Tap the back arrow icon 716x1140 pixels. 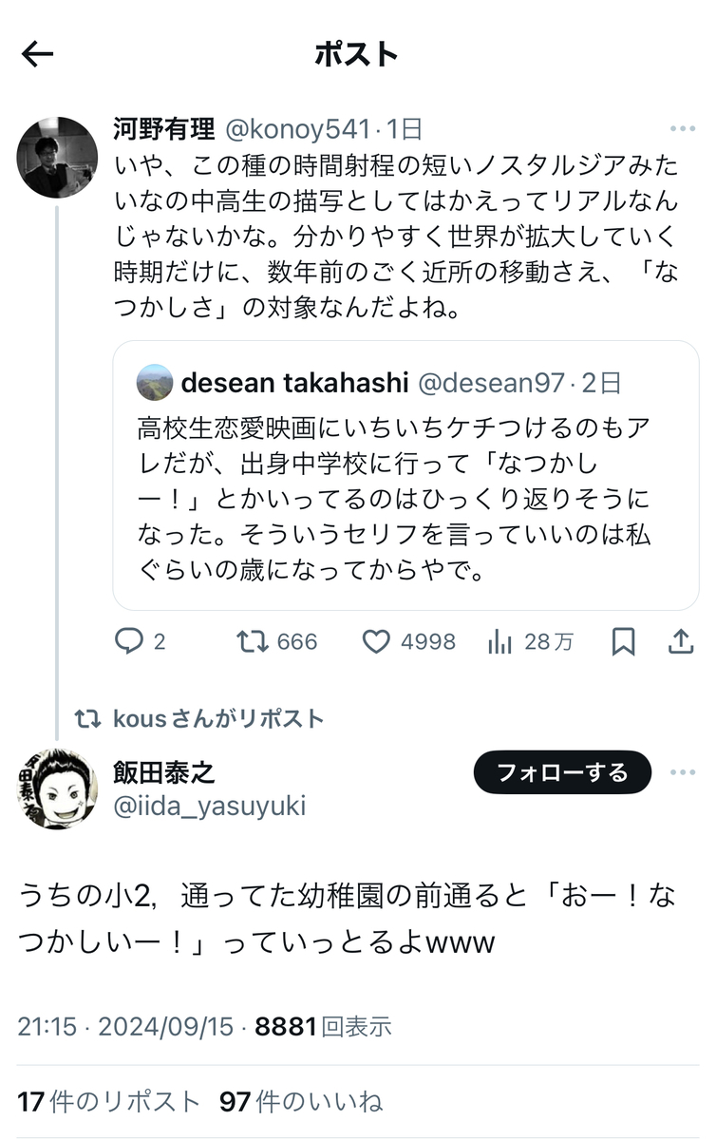[38, 55]
